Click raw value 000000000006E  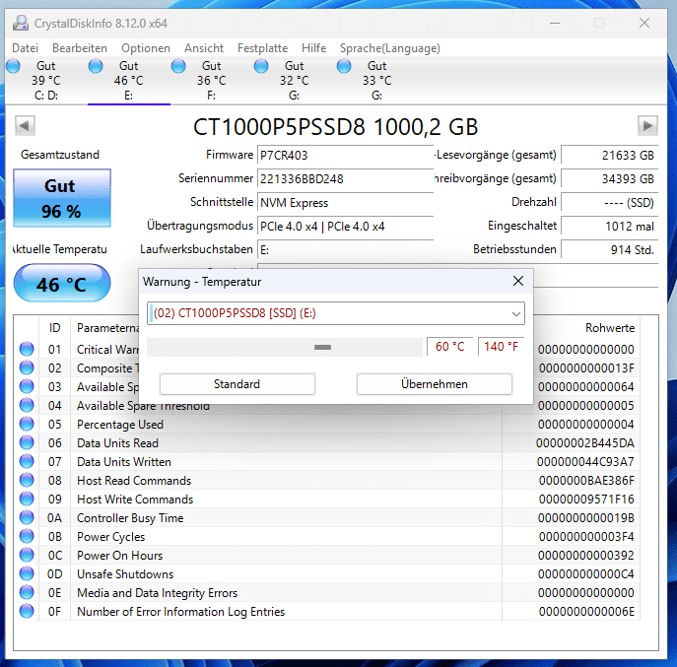586,612
